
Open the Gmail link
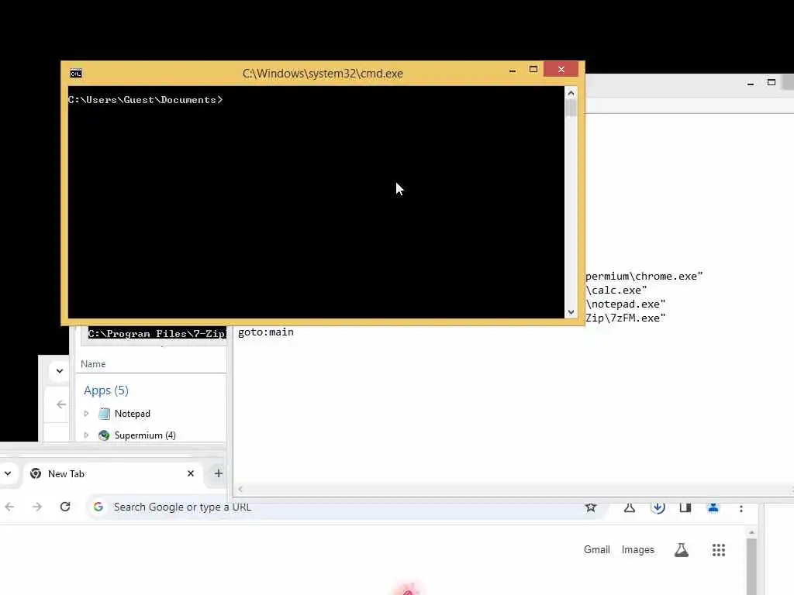click(596, 550)
